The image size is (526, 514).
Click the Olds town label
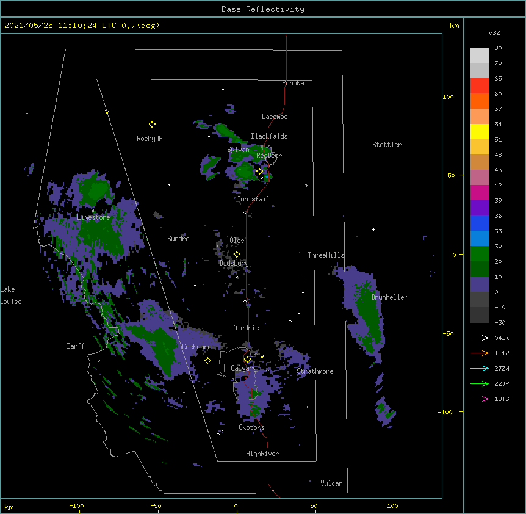(237, 241)
